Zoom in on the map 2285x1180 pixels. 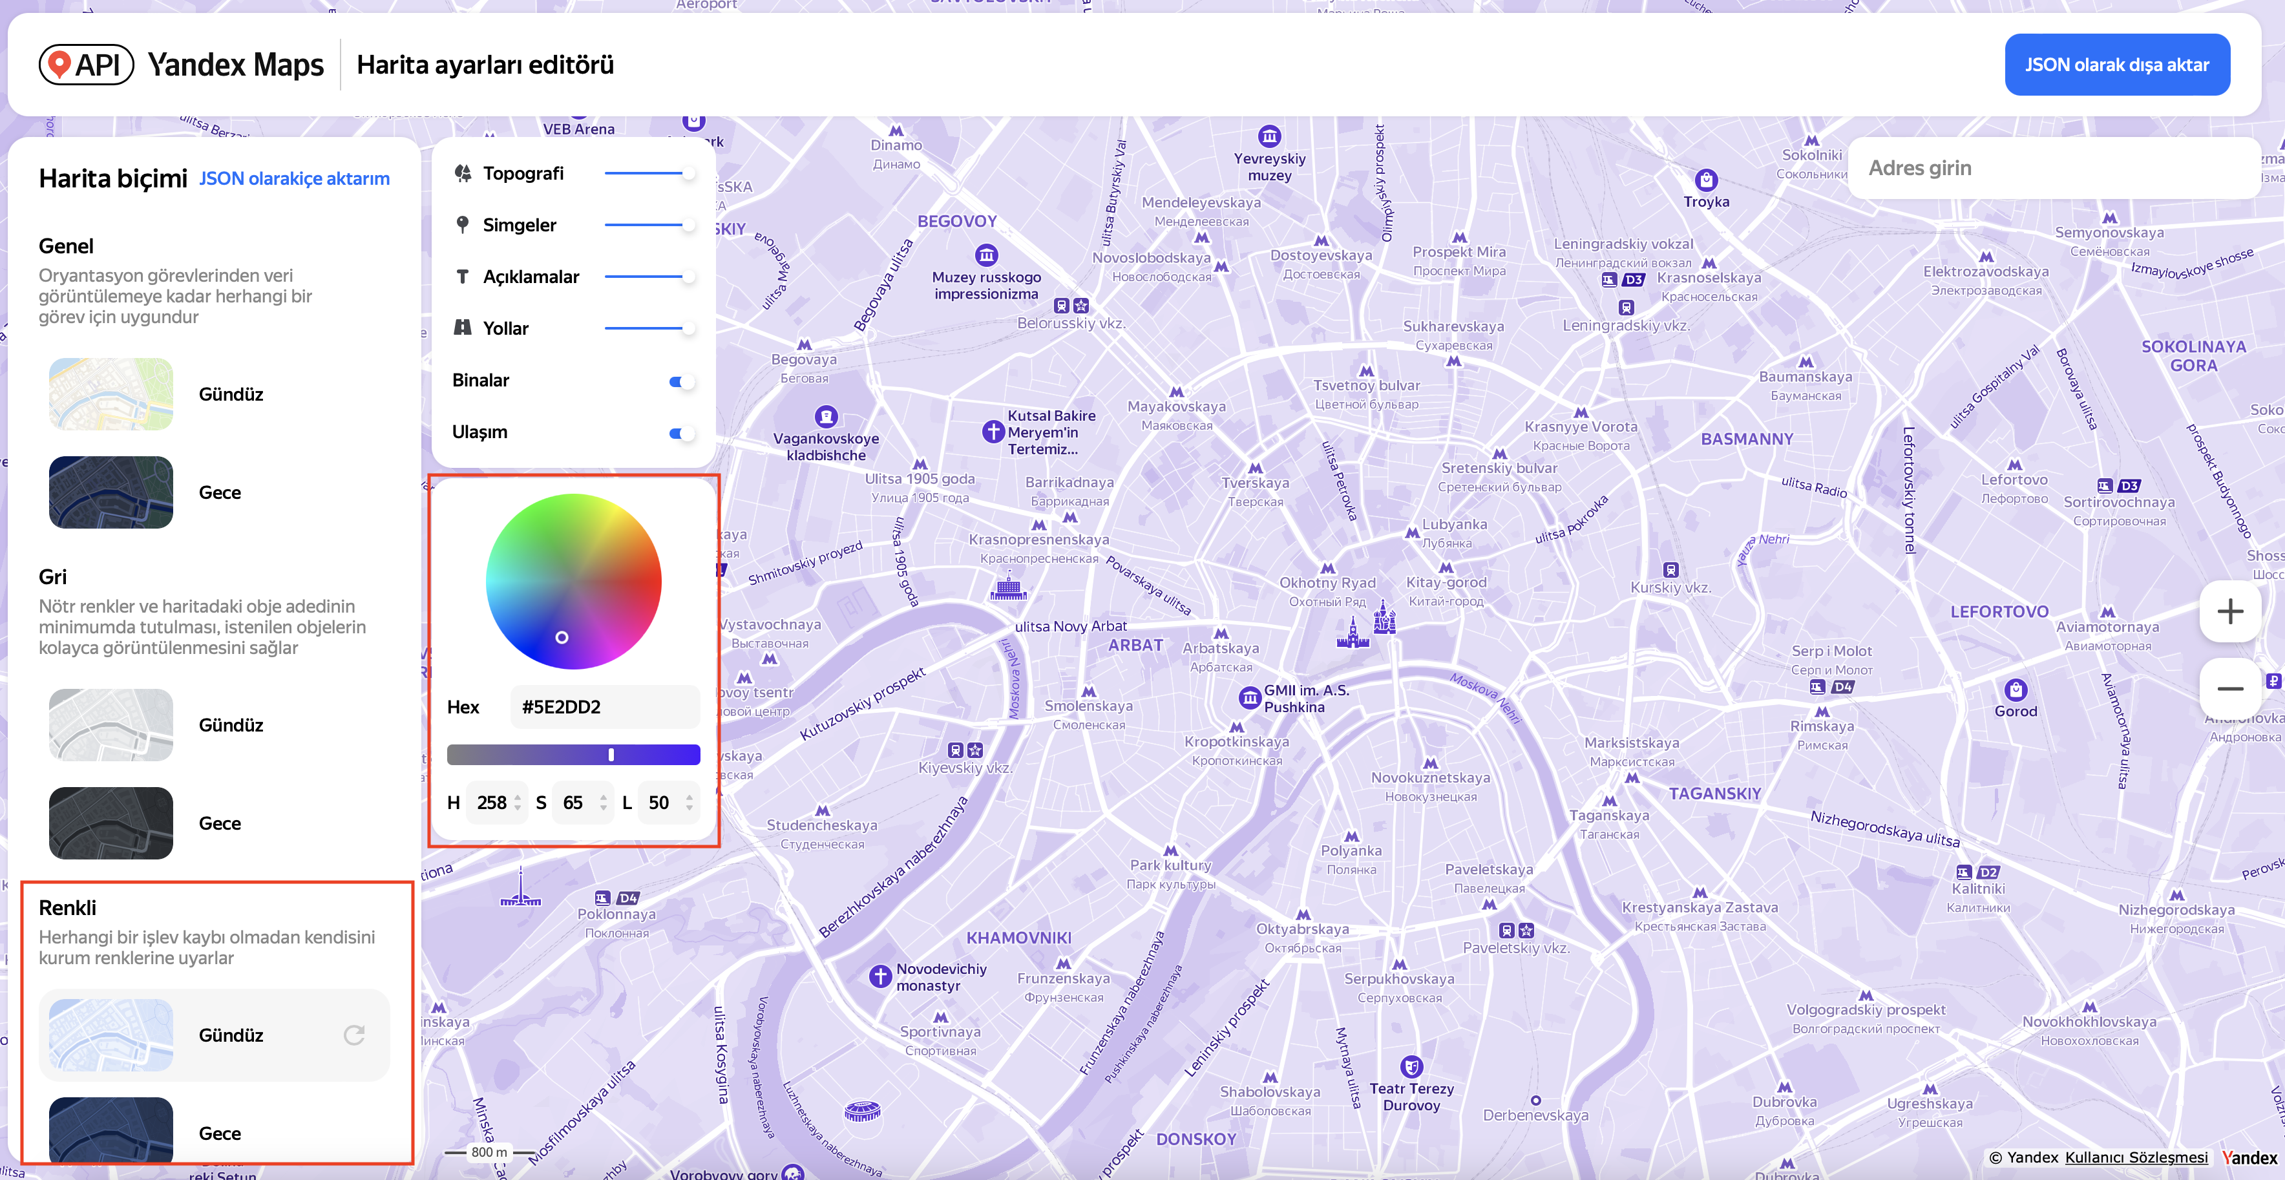tap(2230, 611)
